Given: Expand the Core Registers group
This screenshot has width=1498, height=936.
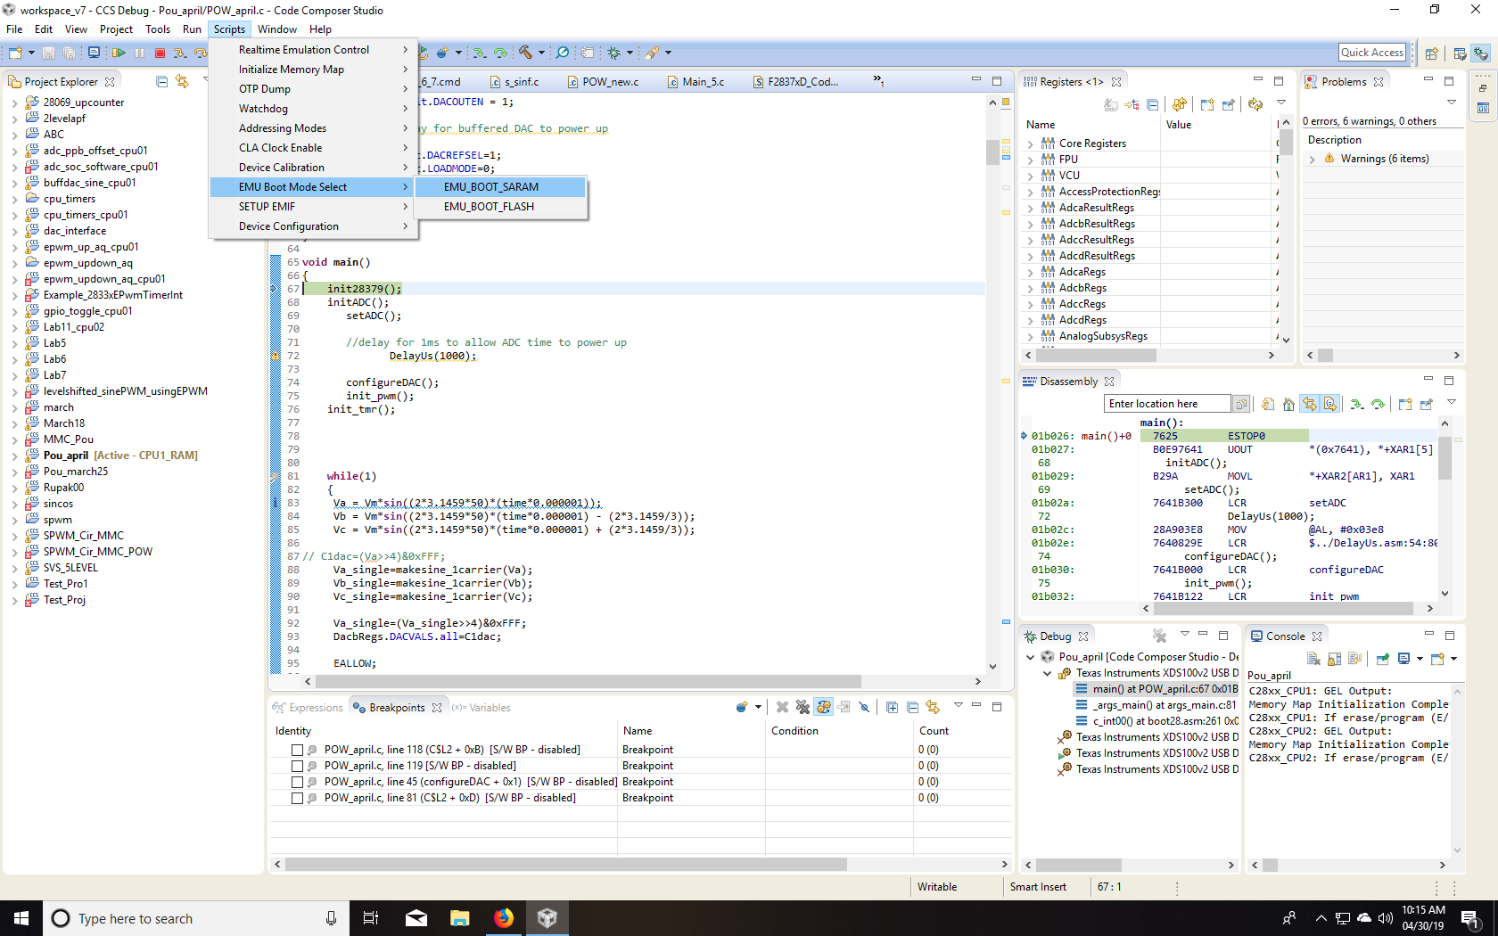Looking at the screenshot, I should coord(1031,144).
